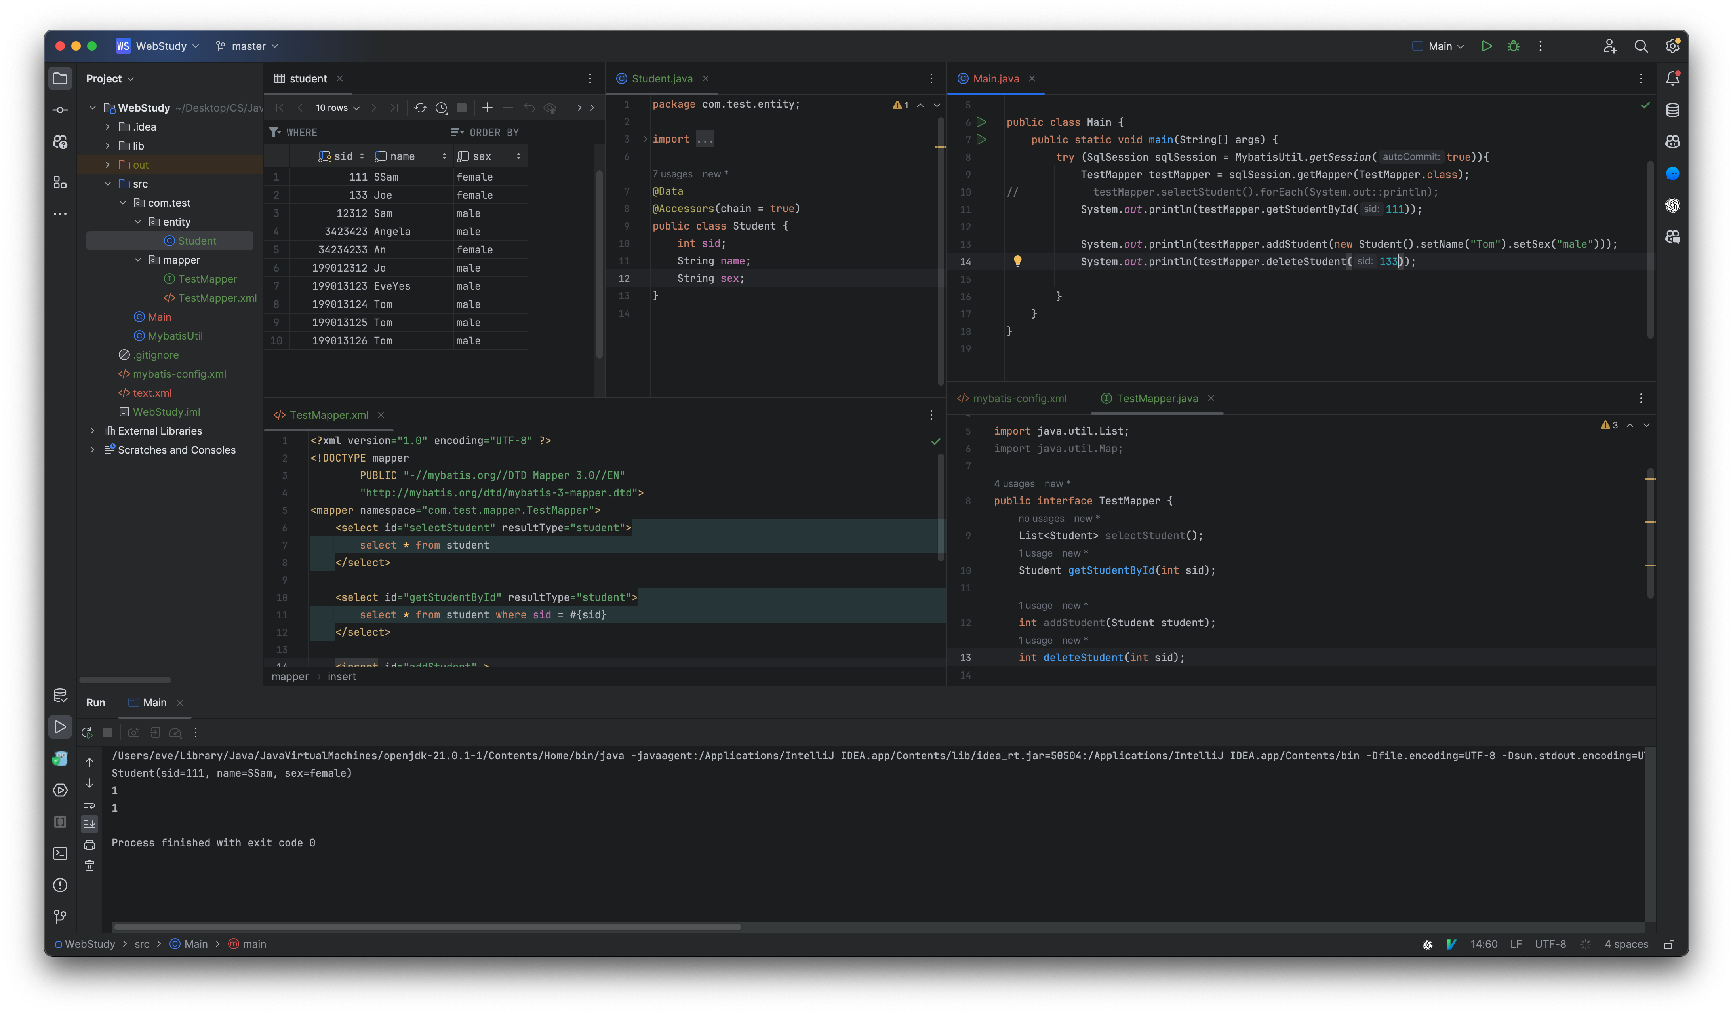Image resolution: width=1733 pixels, height=1015 pixels.
Task: Switch to the TestMapper.java tab
Action: tap(1156, 399)
